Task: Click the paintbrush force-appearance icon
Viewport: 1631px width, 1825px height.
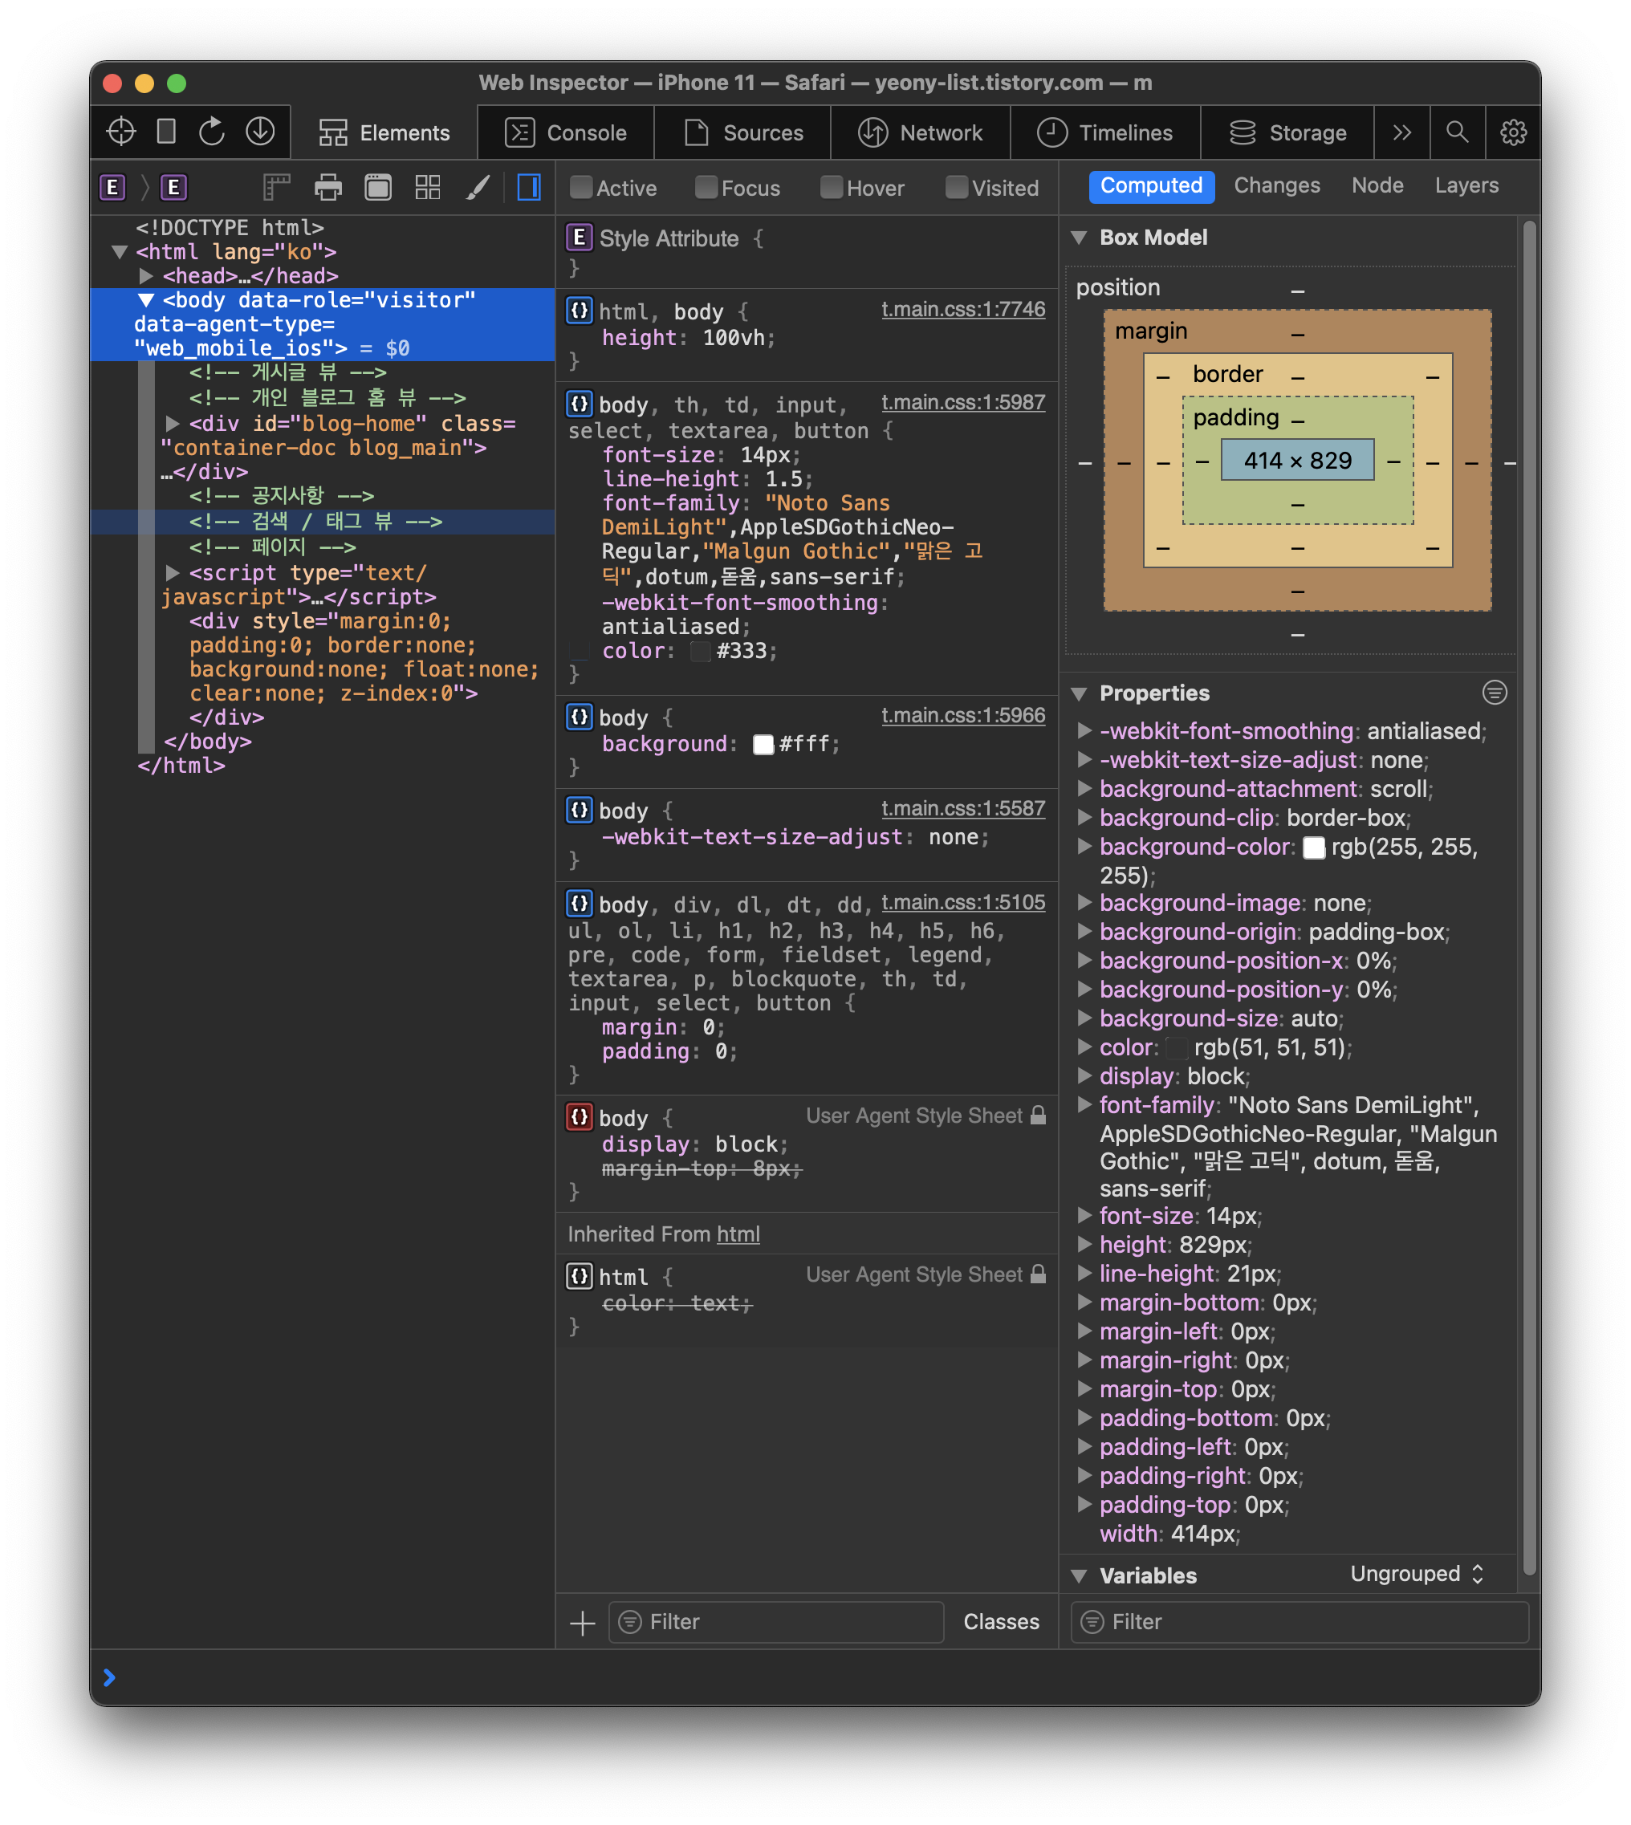Action: (x=478, y=187)
